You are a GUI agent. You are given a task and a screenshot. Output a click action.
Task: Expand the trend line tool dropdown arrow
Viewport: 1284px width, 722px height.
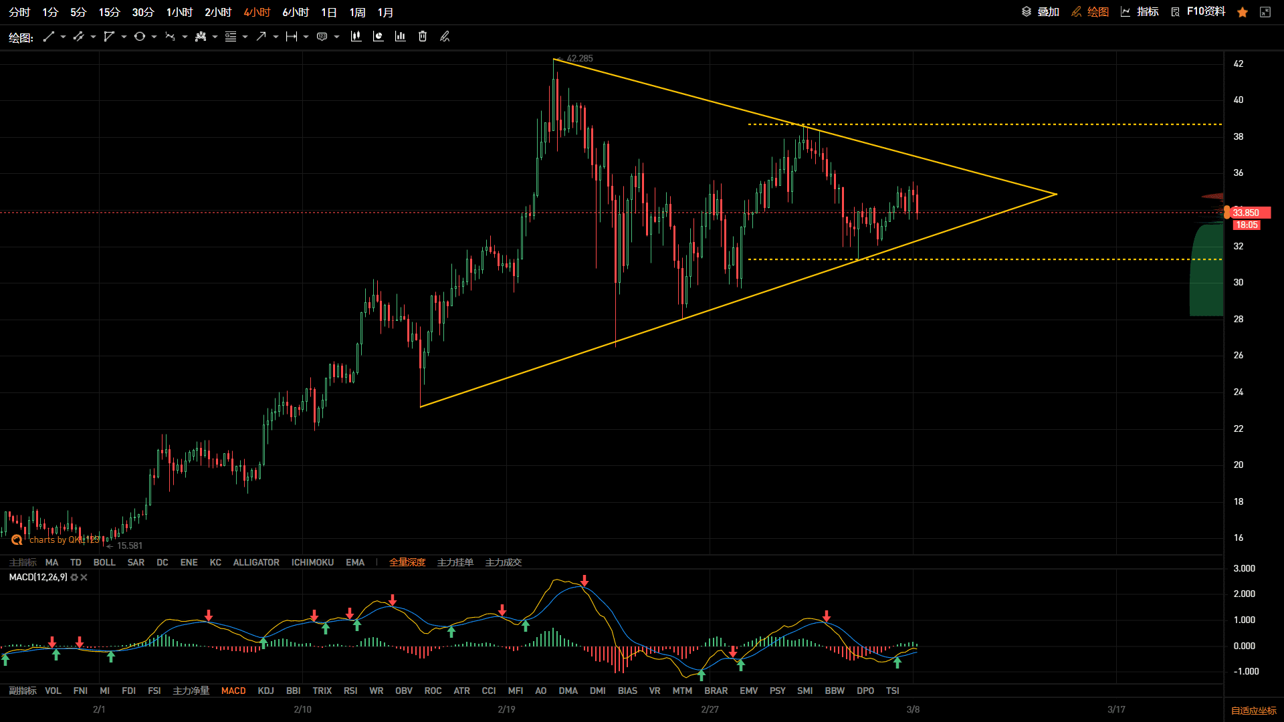tap(63, 37)
